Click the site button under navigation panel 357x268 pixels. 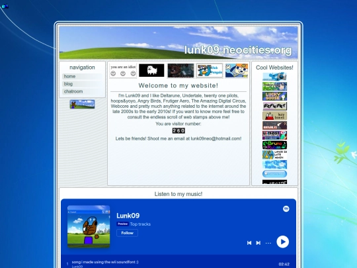click(x=82, y=105)
